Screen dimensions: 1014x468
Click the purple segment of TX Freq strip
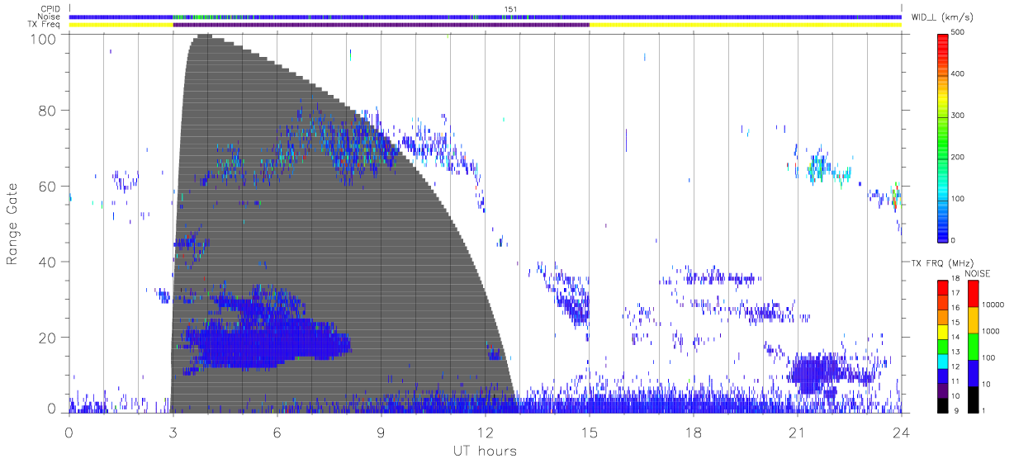(381, 25)
